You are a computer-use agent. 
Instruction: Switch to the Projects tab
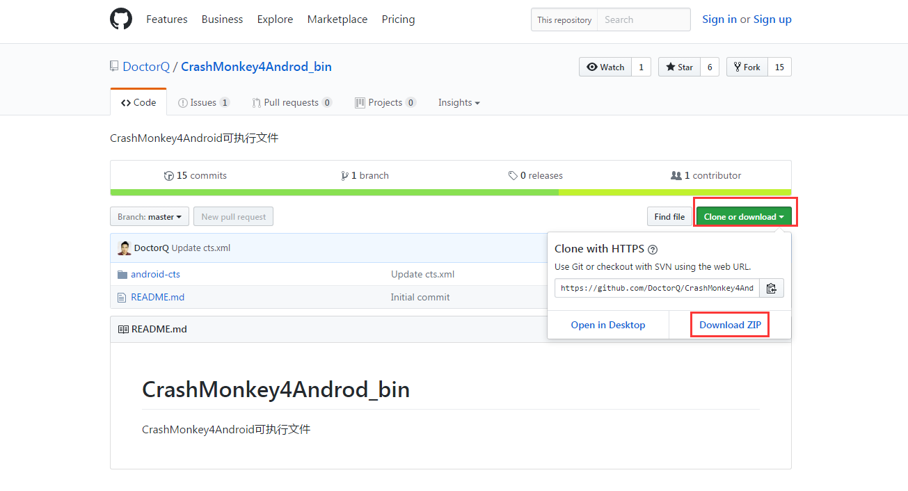pos(385,102)
